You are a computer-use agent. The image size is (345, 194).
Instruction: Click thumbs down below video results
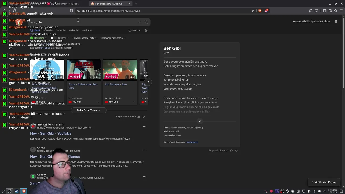[x=144, y=117]
